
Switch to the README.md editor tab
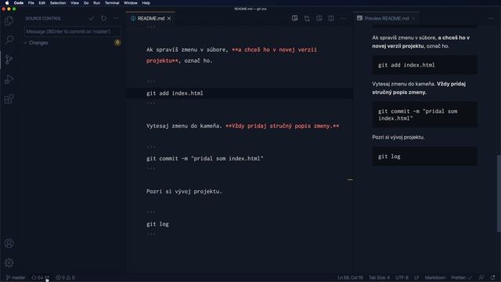[150, 19]
